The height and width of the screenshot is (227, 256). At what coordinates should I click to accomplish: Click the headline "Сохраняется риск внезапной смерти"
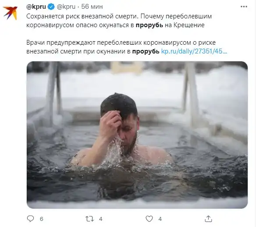(82, 16)
